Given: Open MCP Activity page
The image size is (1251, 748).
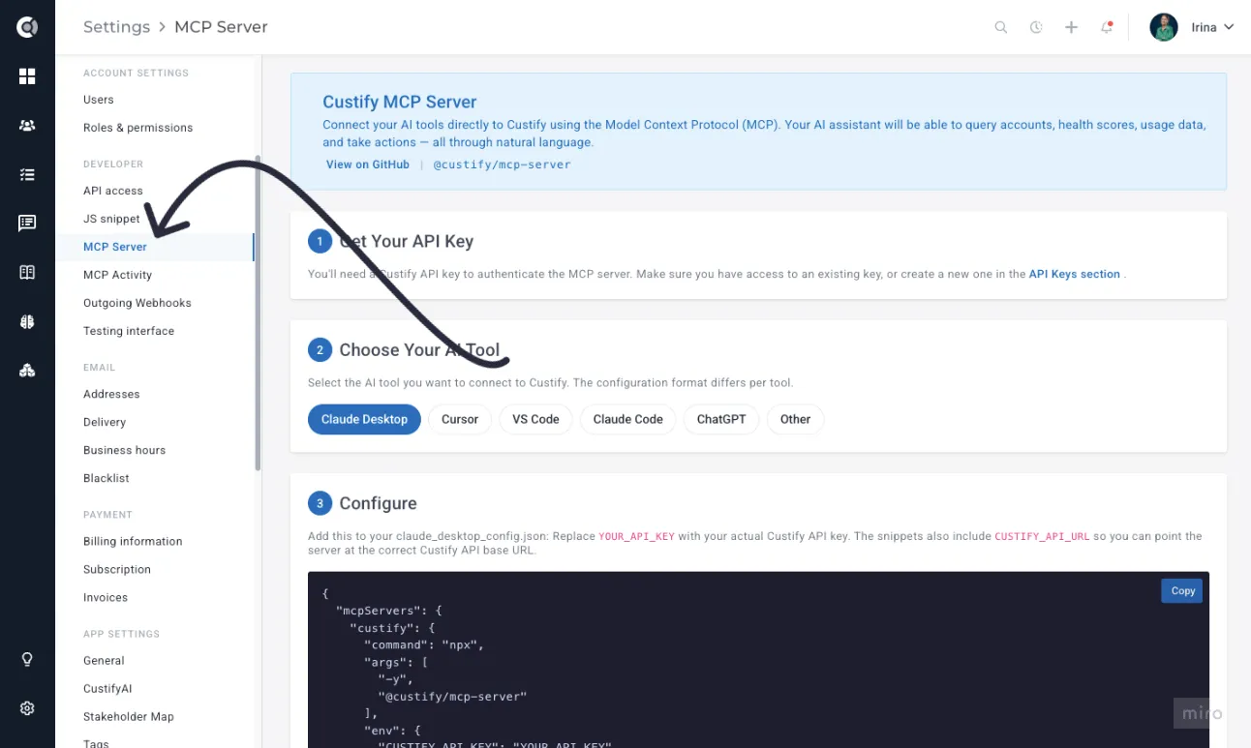Looking at the screenshot, I should click(x=117, y=275).
